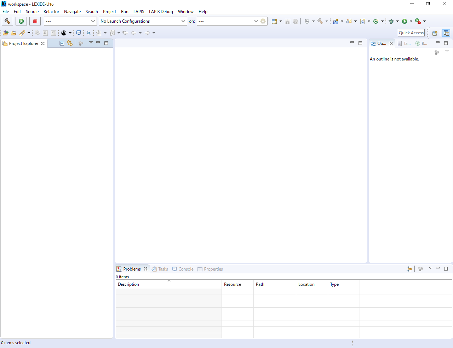The width and height of the screenshot is (453, 348).
Task: Open the No Launch Configurations dropdown
Action: point(143,21)
